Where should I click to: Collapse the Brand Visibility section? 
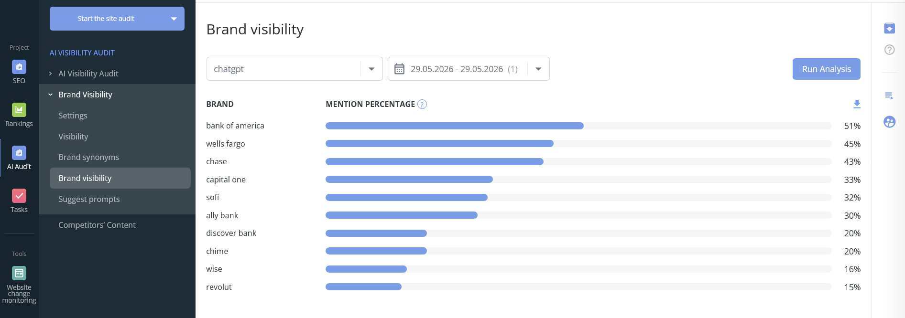pyautogui.click(x=50, y=95)
